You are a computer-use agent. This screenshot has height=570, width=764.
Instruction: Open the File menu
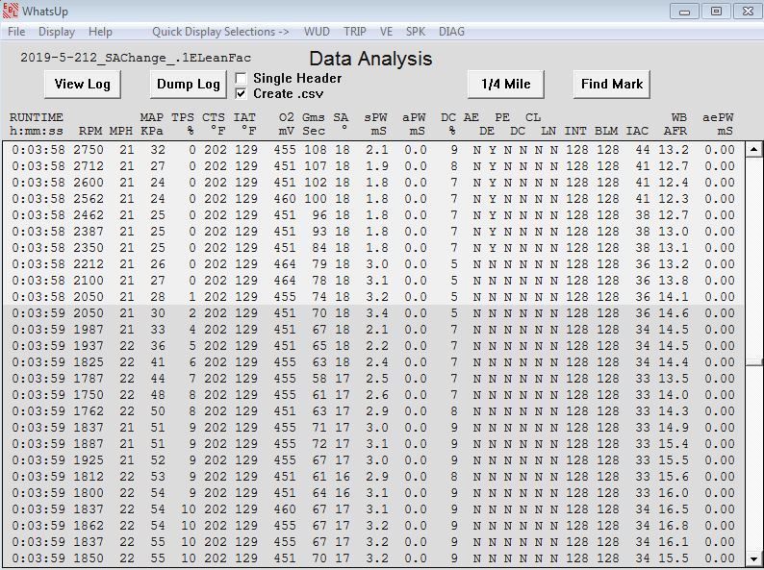(x=16, y=32)
